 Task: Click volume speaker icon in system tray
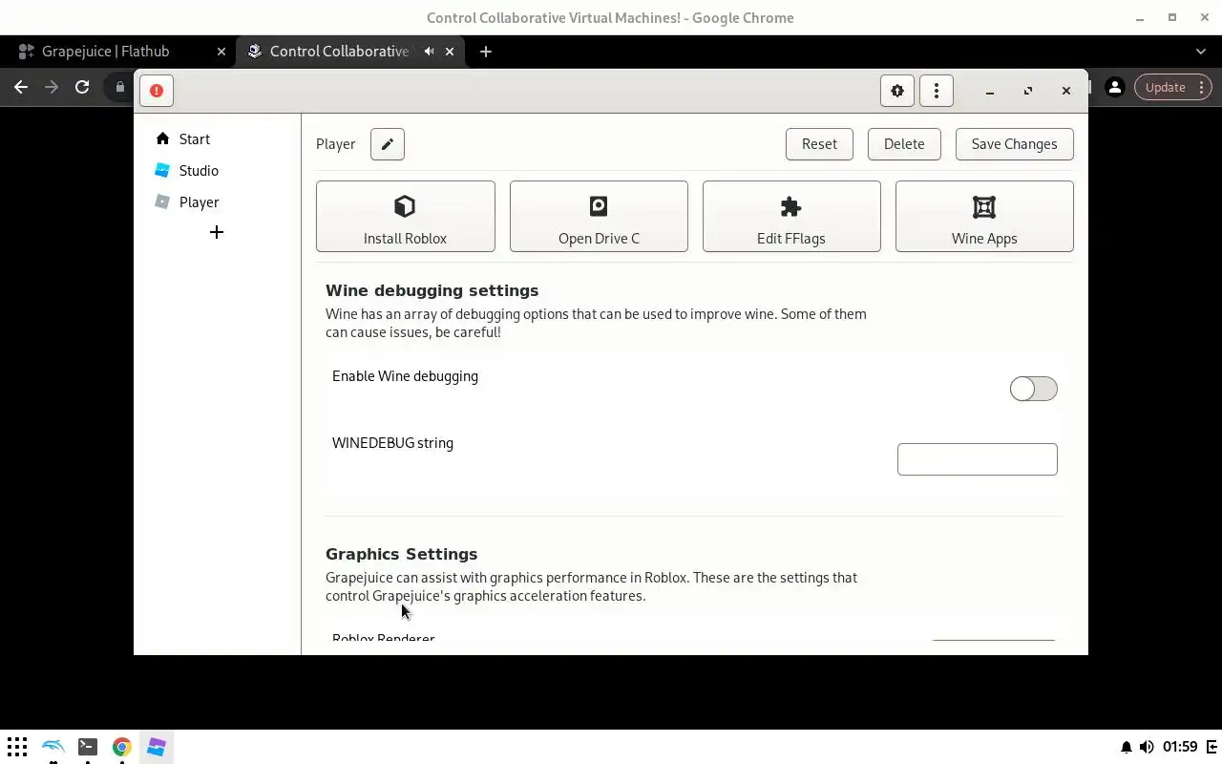(1147, 747)
